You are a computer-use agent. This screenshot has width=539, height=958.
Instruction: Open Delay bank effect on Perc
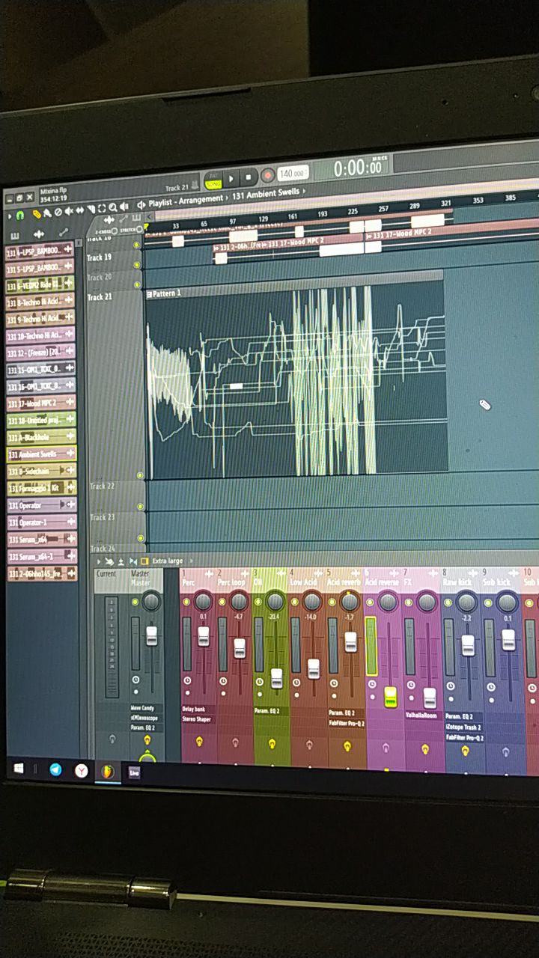pyautogui.click(x=195, y=709)
